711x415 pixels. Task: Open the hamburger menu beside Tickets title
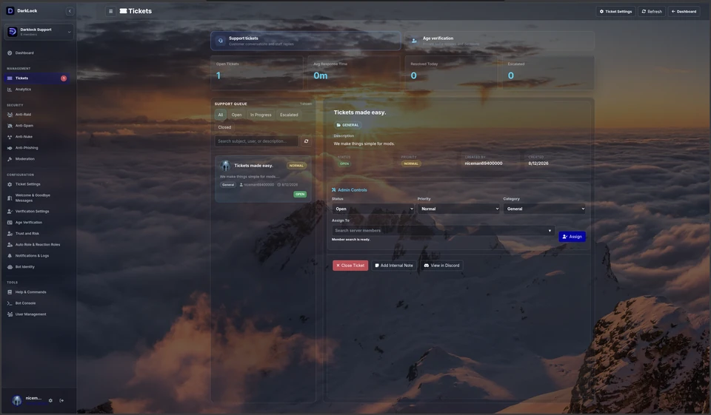[x=110, y=11]
